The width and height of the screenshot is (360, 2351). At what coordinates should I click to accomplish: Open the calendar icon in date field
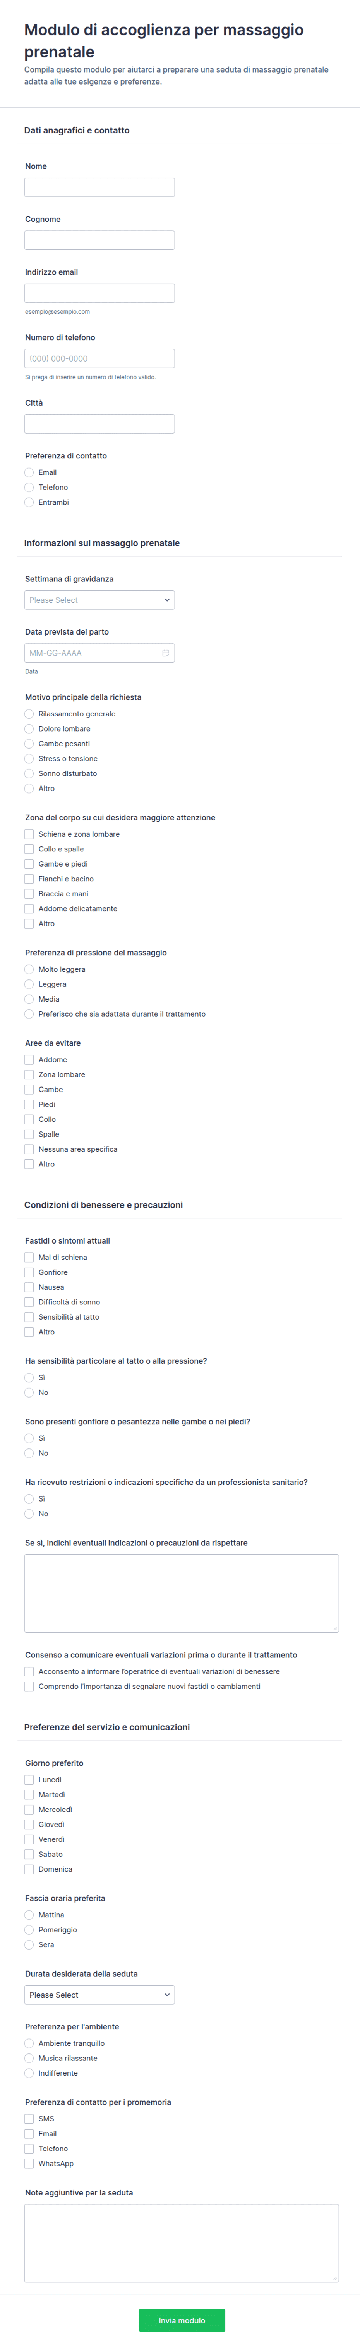click(x=165, y=652)
